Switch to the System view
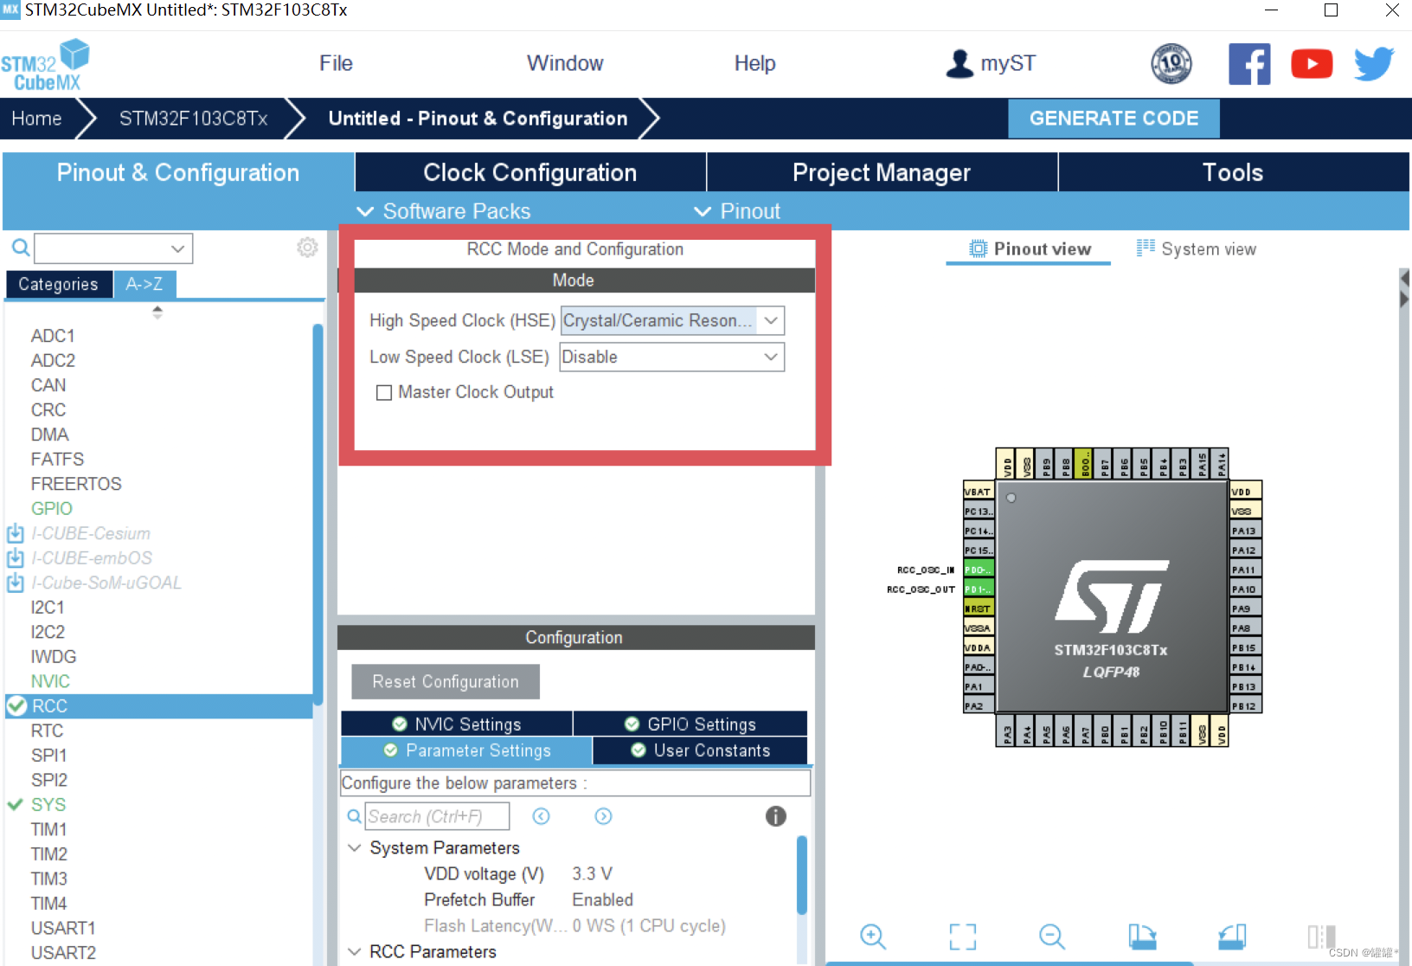The image size is (1412, 966). (x=1197, y=249)
